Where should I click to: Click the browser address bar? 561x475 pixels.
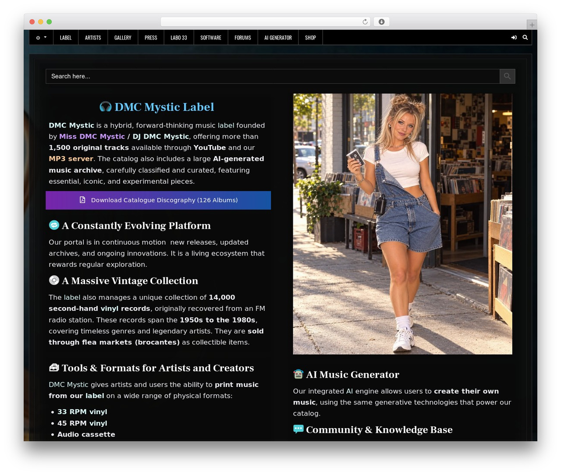265,22
